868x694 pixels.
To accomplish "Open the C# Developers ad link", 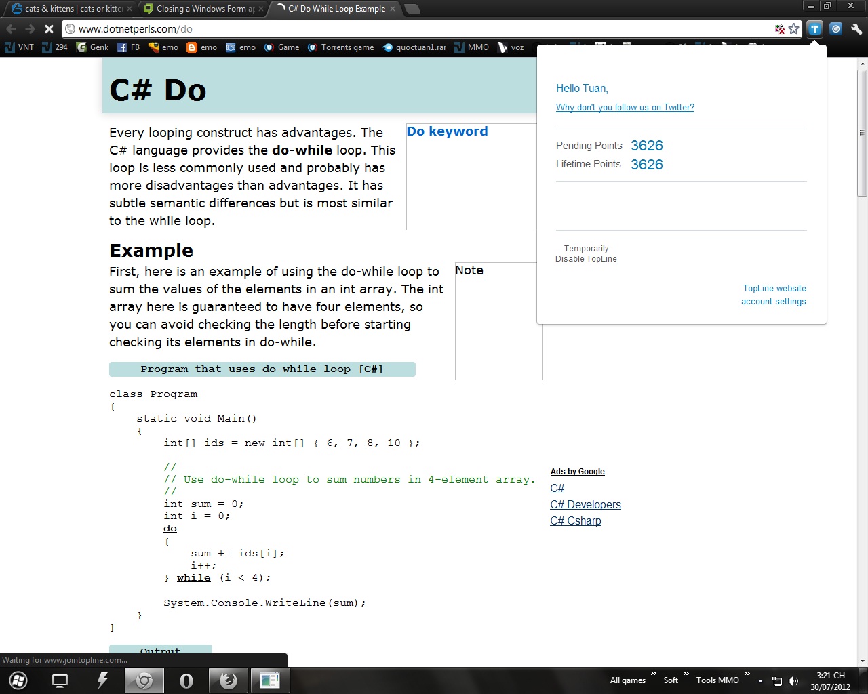I will tap(585, 504).
